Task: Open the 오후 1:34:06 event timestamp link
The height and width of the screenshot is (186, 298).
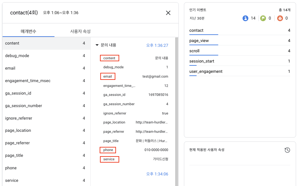Action: (157, 174)
